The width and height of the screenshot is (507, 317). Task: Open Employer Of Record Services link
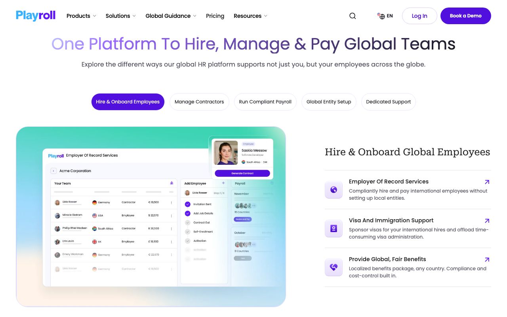(x=408, y=190)
